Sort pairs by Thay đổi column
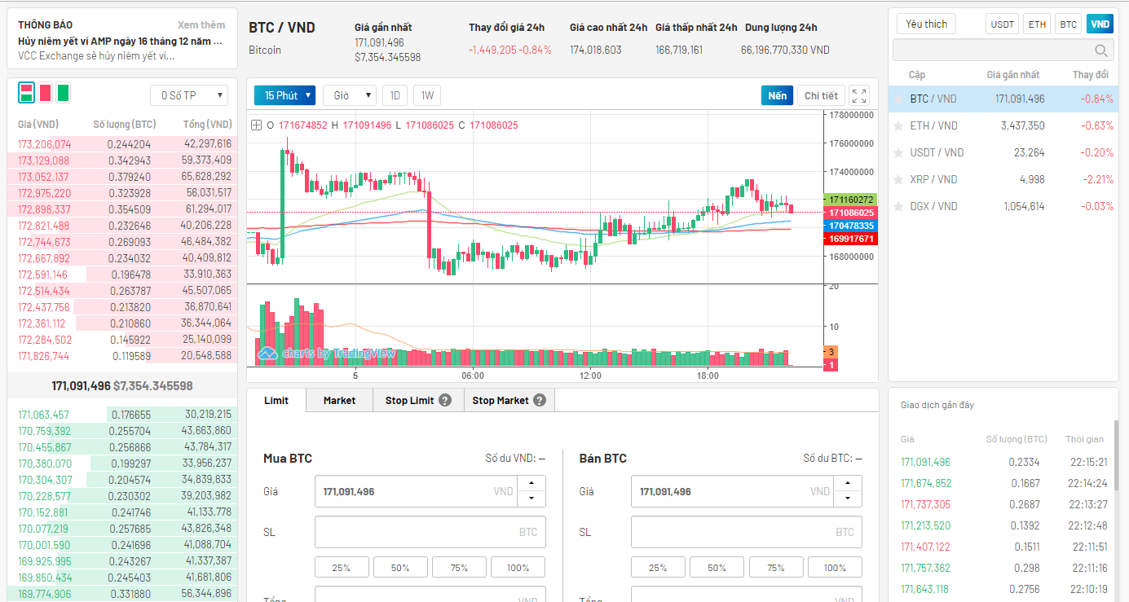 click(1090, 75)
